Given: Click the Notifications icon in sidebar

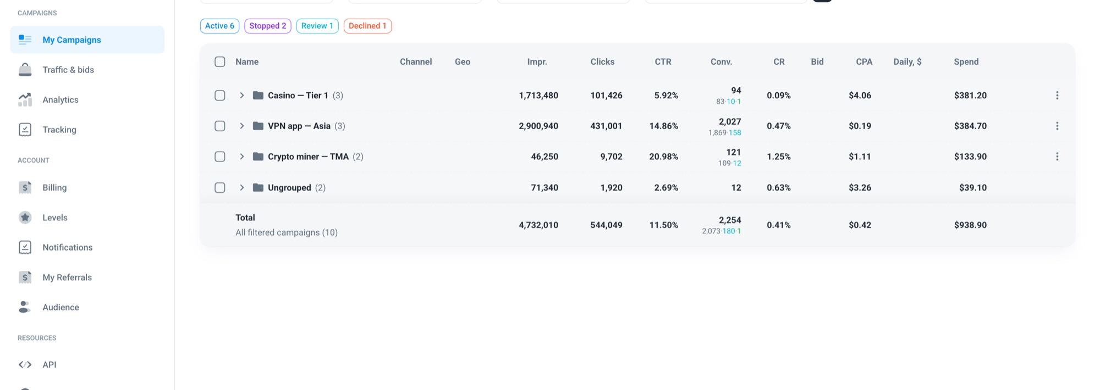Looking at the screenshot, I should (25, 247).
